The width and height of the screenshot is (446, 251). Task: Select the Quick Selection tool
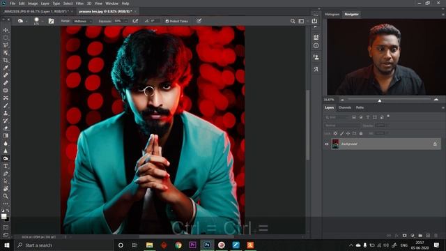tap(6, 53)
